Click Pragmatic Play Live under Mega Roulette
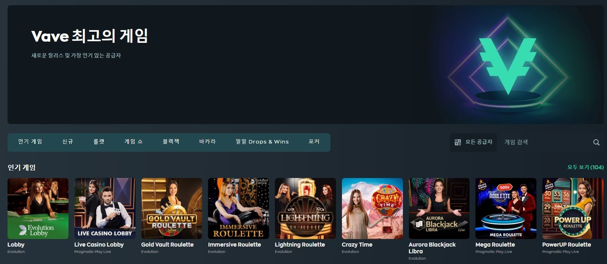607x264 pixels. point(494,252)
